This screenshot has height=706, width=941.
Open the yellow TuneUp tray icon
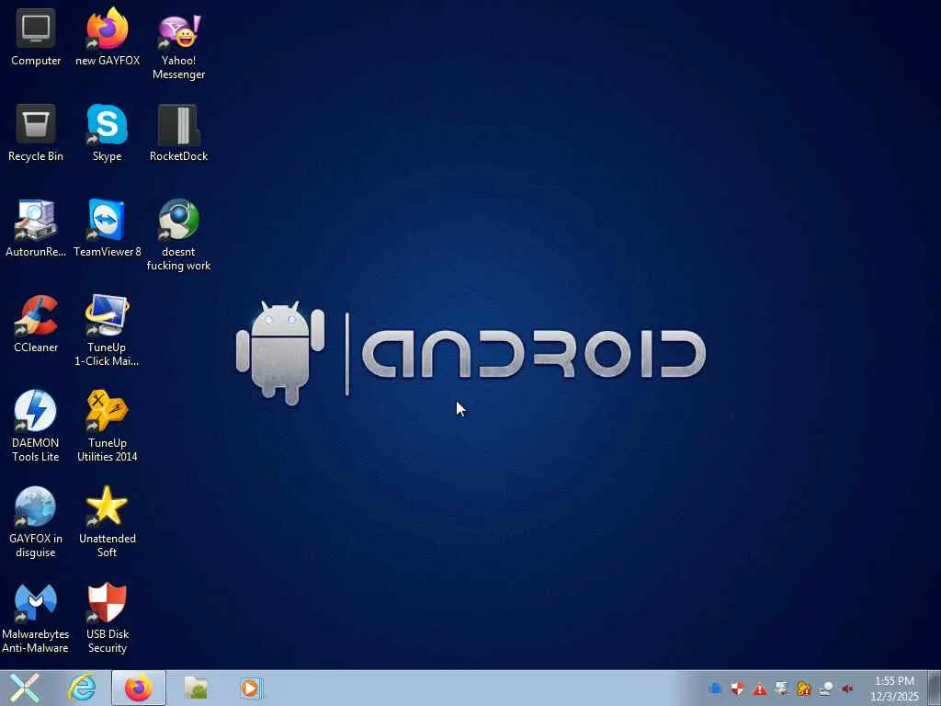point(803,689)
